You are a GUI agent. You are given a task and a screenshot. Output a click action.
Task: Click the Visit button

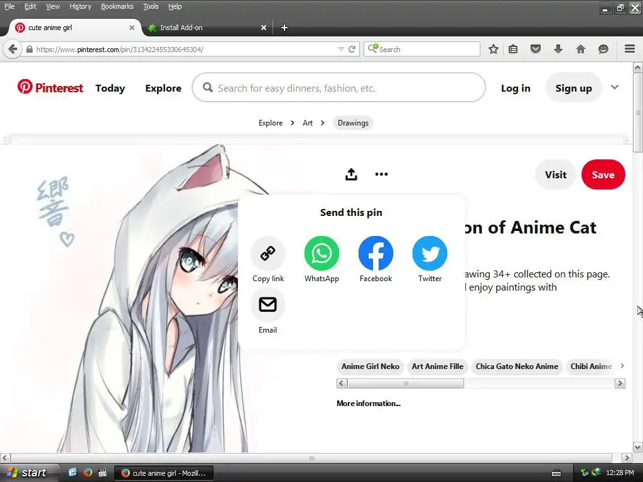click(x=556, y=174)
